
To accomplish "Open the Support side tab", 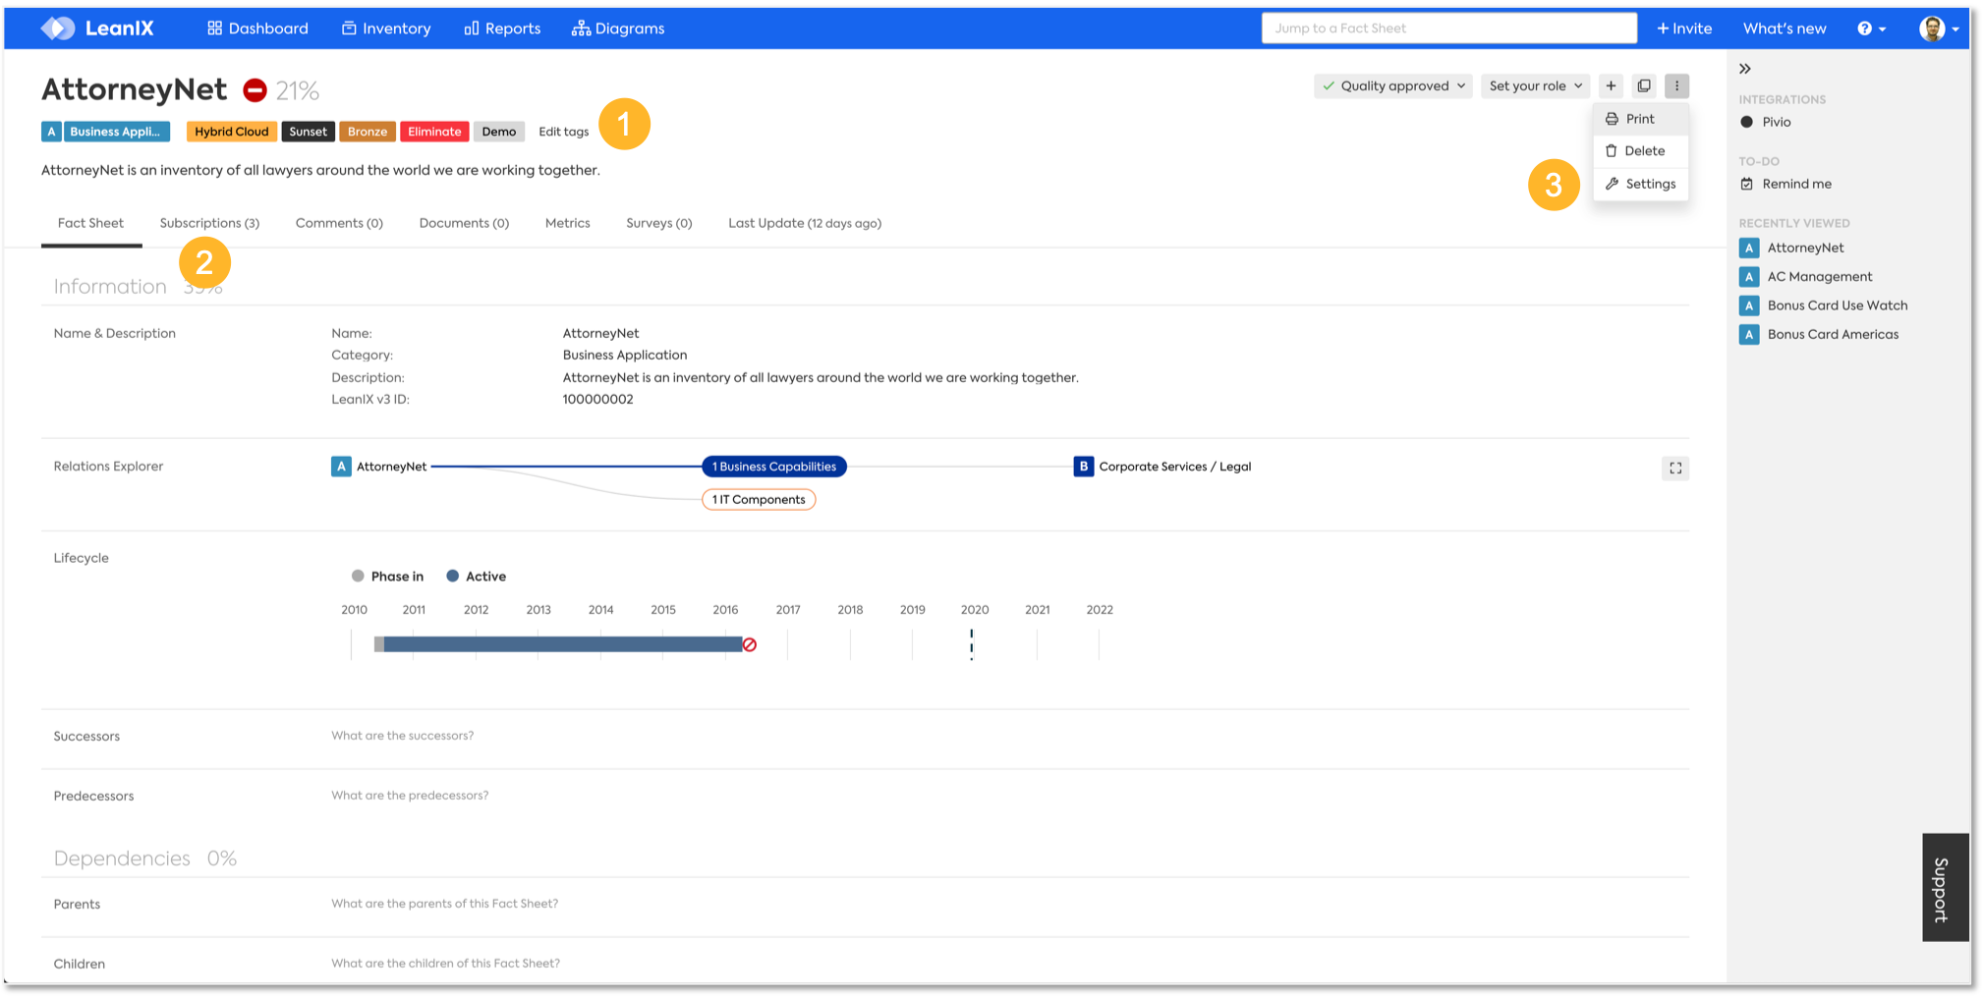I will 1946,888.
